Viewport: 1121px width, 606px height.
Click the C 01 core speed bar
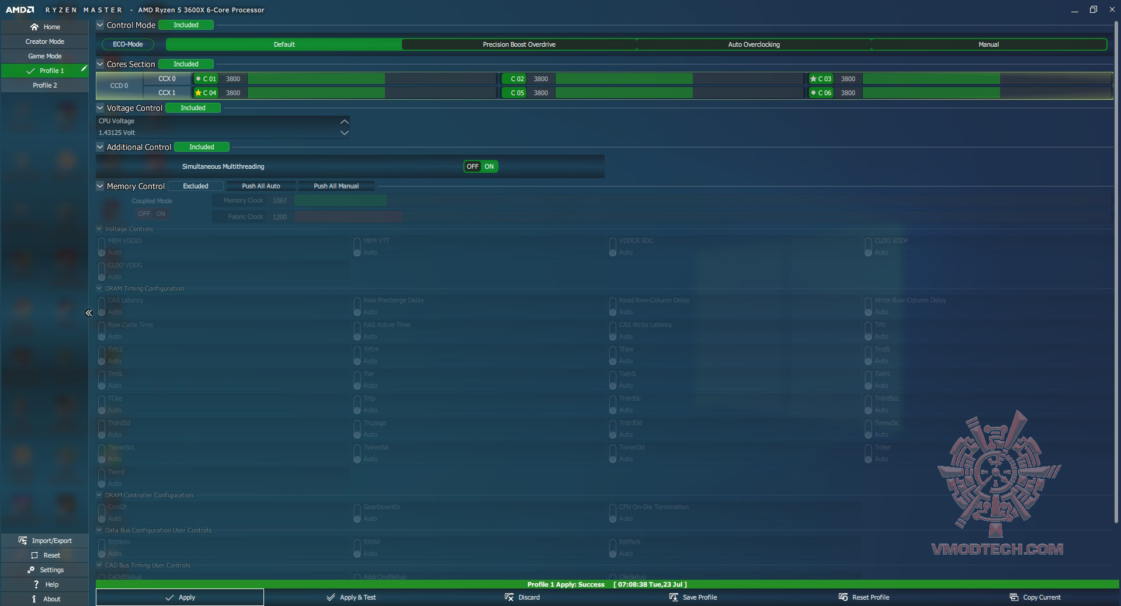coord(372,79)
